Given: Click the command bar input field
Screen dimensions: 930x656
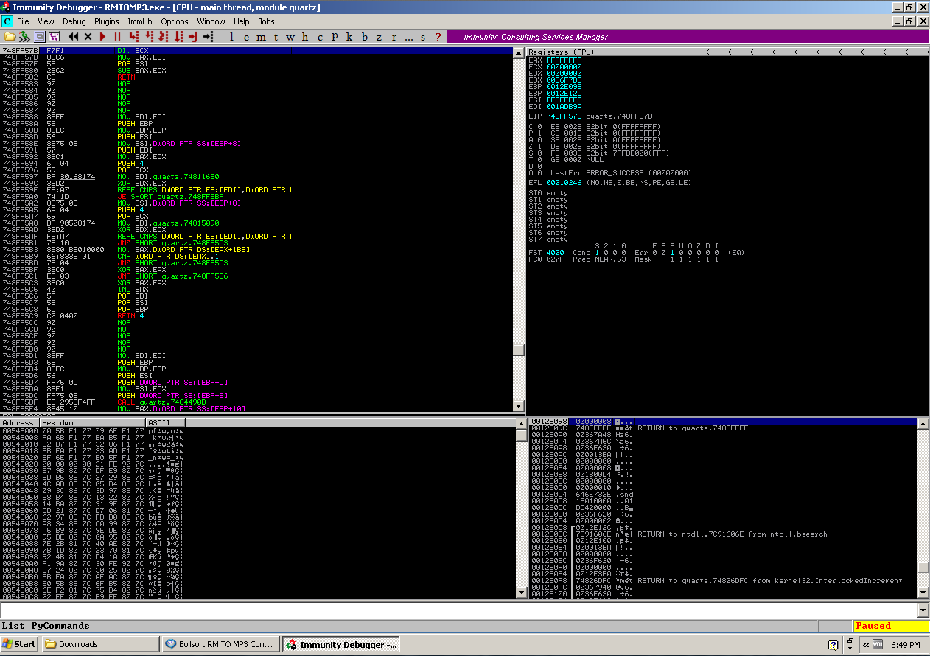Looking at the screenshot, I should (x=459, y=610).
